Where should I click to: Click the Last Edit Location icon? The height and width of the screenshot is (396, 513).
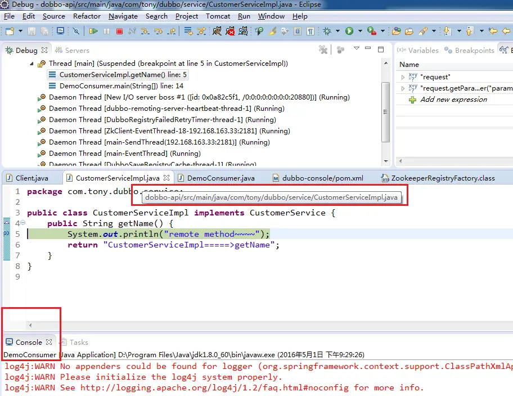coord(493,31)
